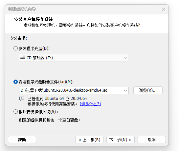Image resolution: width=179 pixels, height=151 pixels.
Task: Click the 帮助 button
Action: coord(22,140)
